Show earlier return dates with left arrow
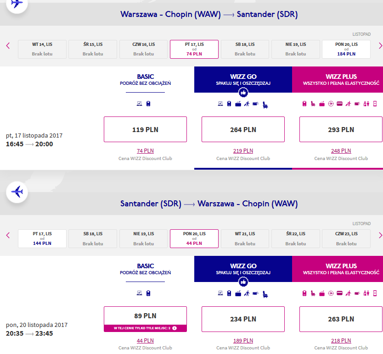383x354 pixels. [8, 235]
